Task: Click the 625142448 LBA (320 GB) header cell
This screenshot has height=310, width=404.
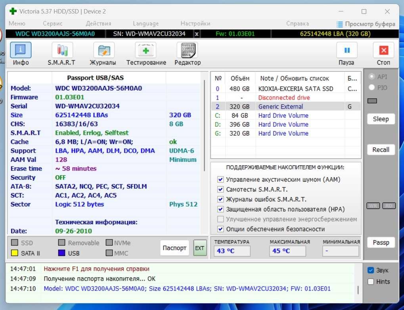Action: [335, 34]
